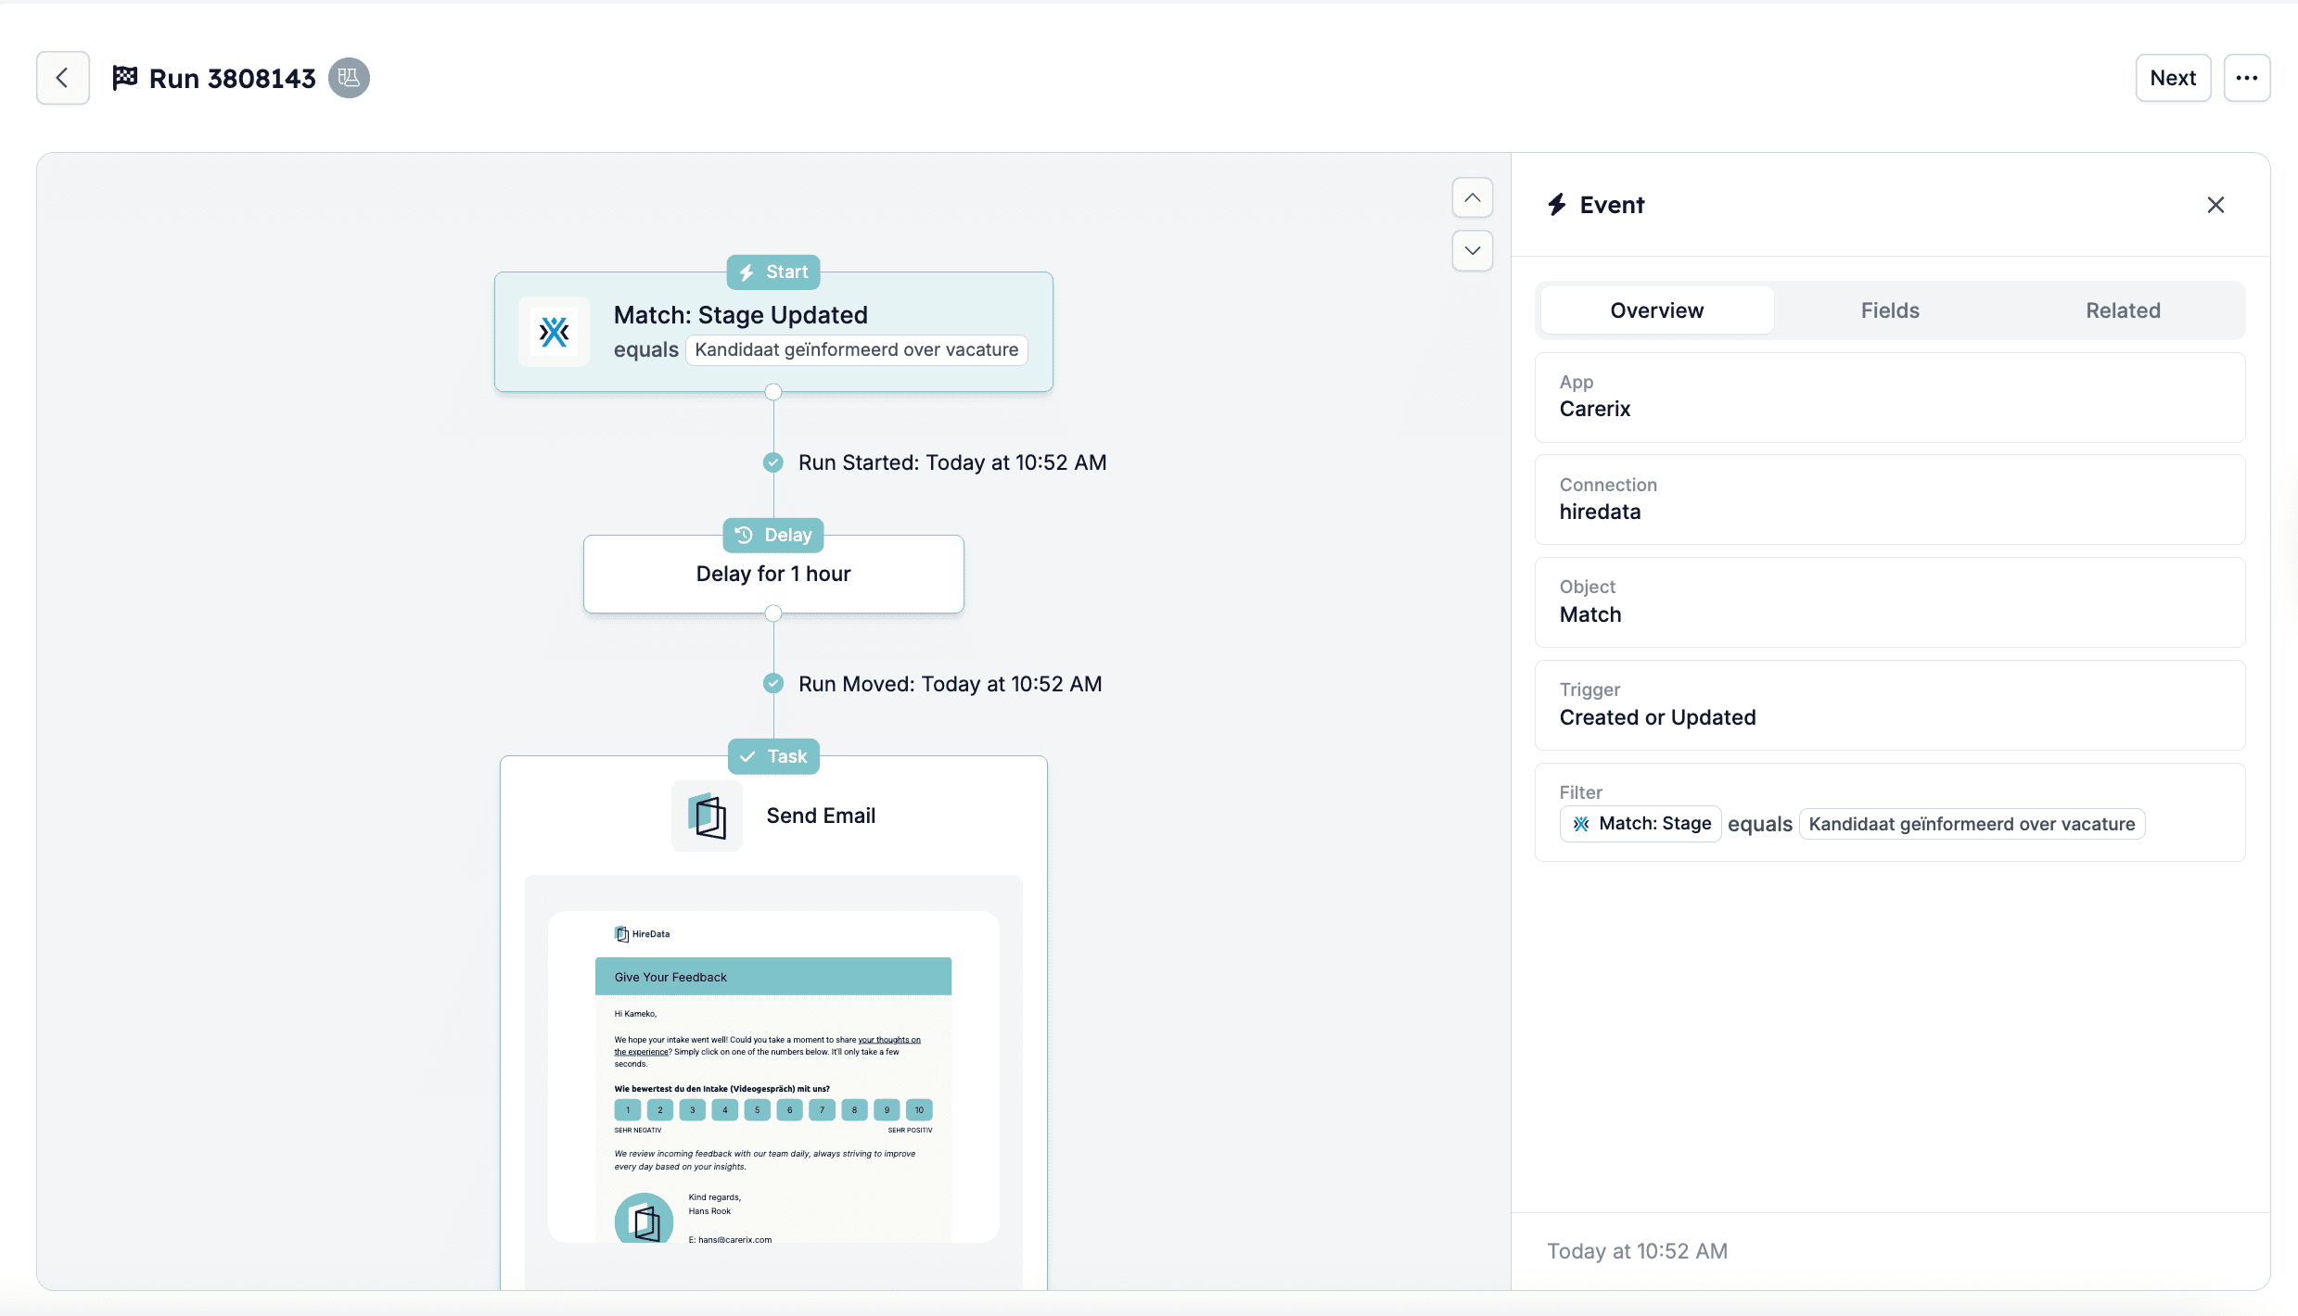Screen dimensions: 2298x1316
Task: Click the HireData logo in email header
Action: tap(642, 934)
